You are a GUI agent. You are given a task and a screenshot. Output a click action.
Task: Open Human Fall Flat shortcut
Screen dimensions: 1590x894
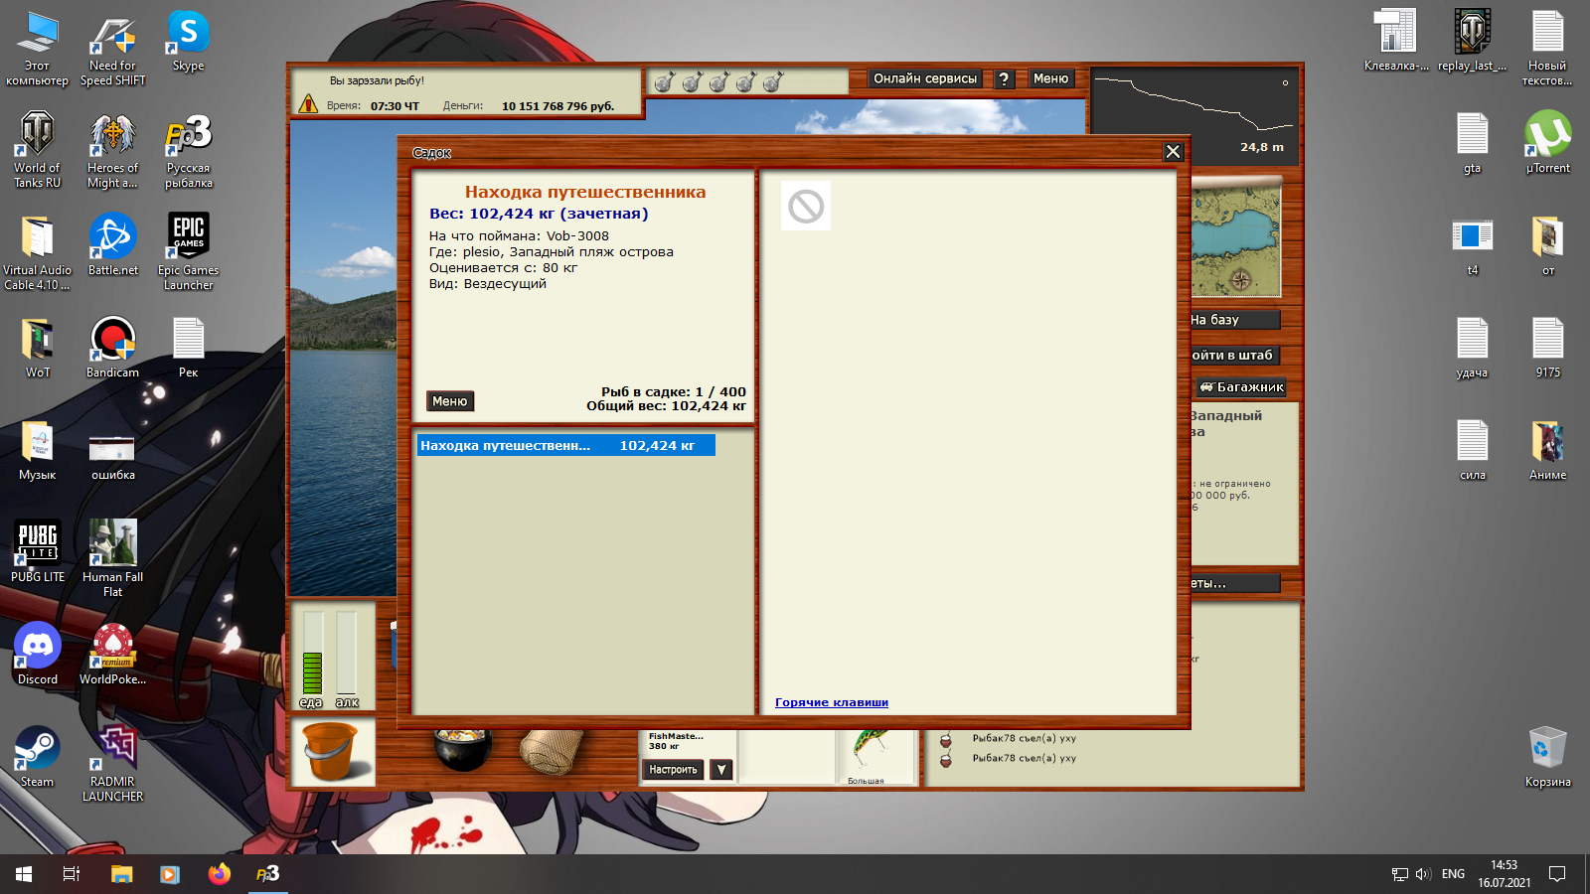point(112,558)
